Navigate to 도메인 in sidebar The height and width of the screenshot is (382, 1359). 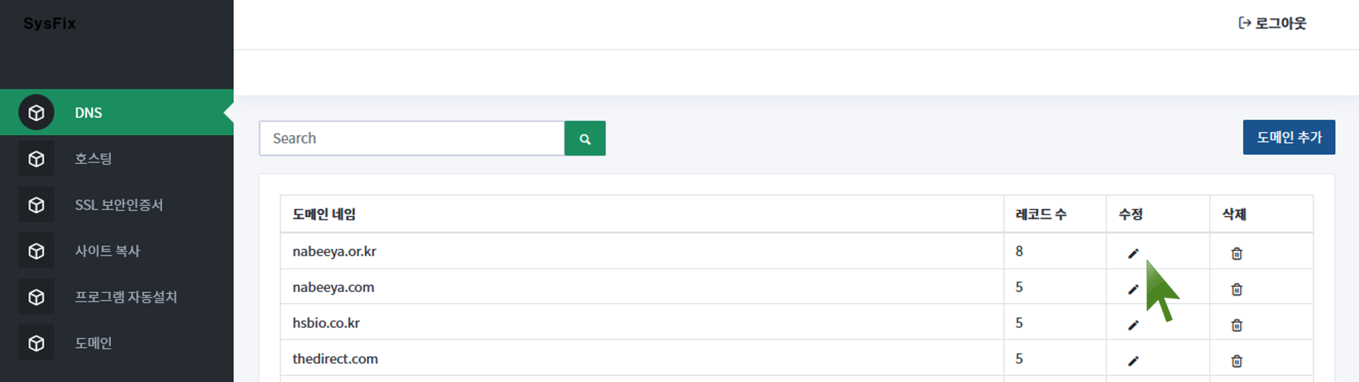click(93, 343)
